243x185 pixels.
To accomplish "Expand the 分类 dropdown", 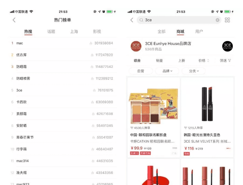I will 194,71.
